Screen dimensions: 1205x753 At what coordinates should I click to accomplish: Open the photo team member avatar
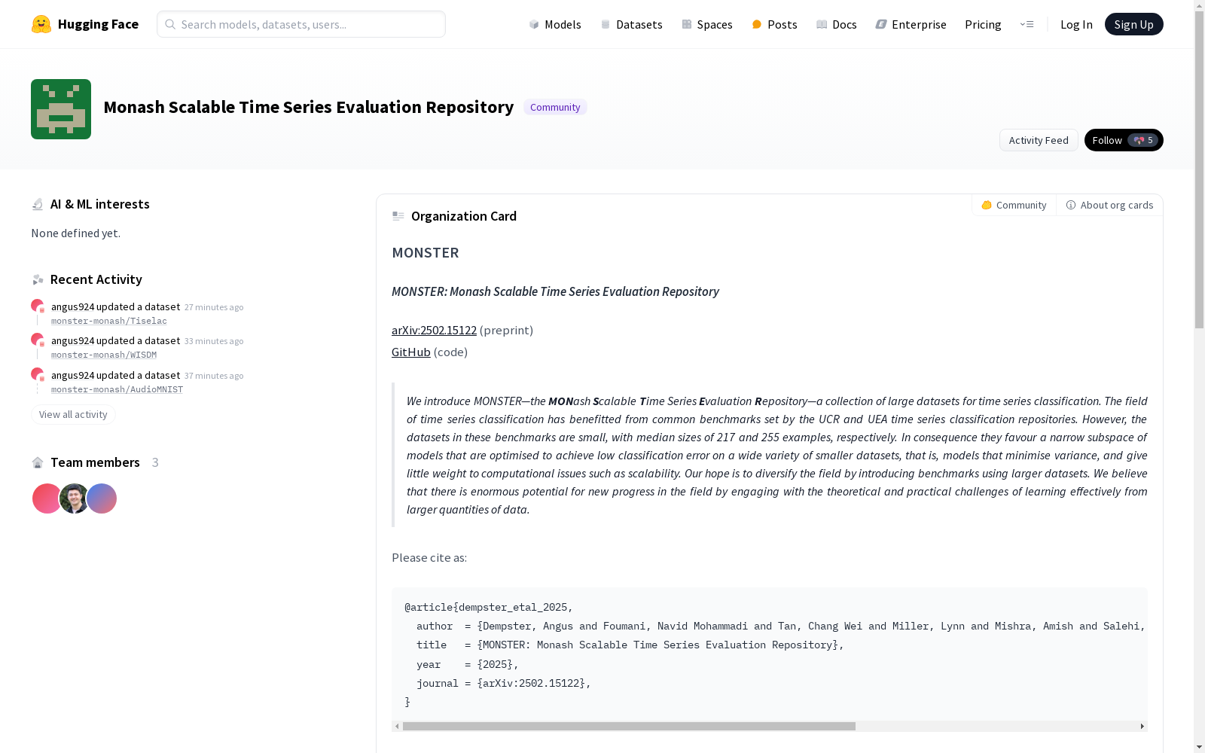(74, 498)
